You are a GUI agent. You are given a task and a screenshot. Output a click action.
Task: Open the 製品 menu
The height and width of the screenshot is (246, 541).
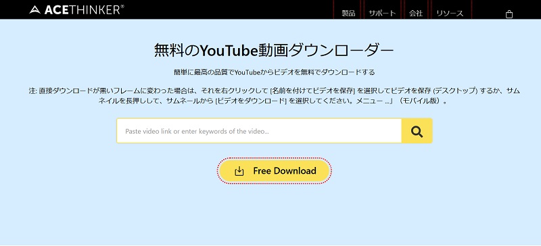pyautogui.click(x=348, y=14)
